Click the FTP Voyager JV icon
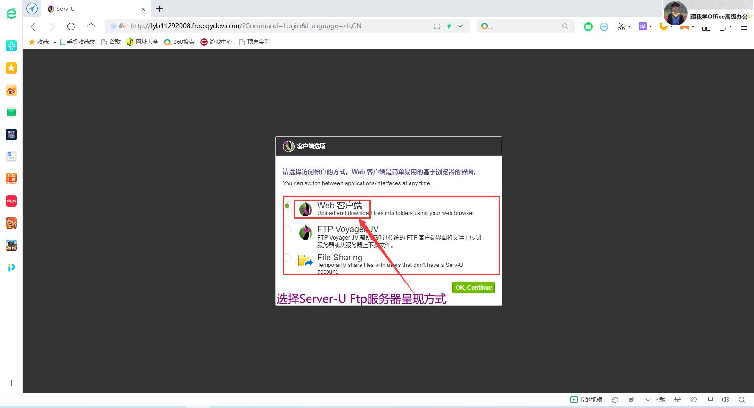The image size is (754, 408). (x=306, y=233)
